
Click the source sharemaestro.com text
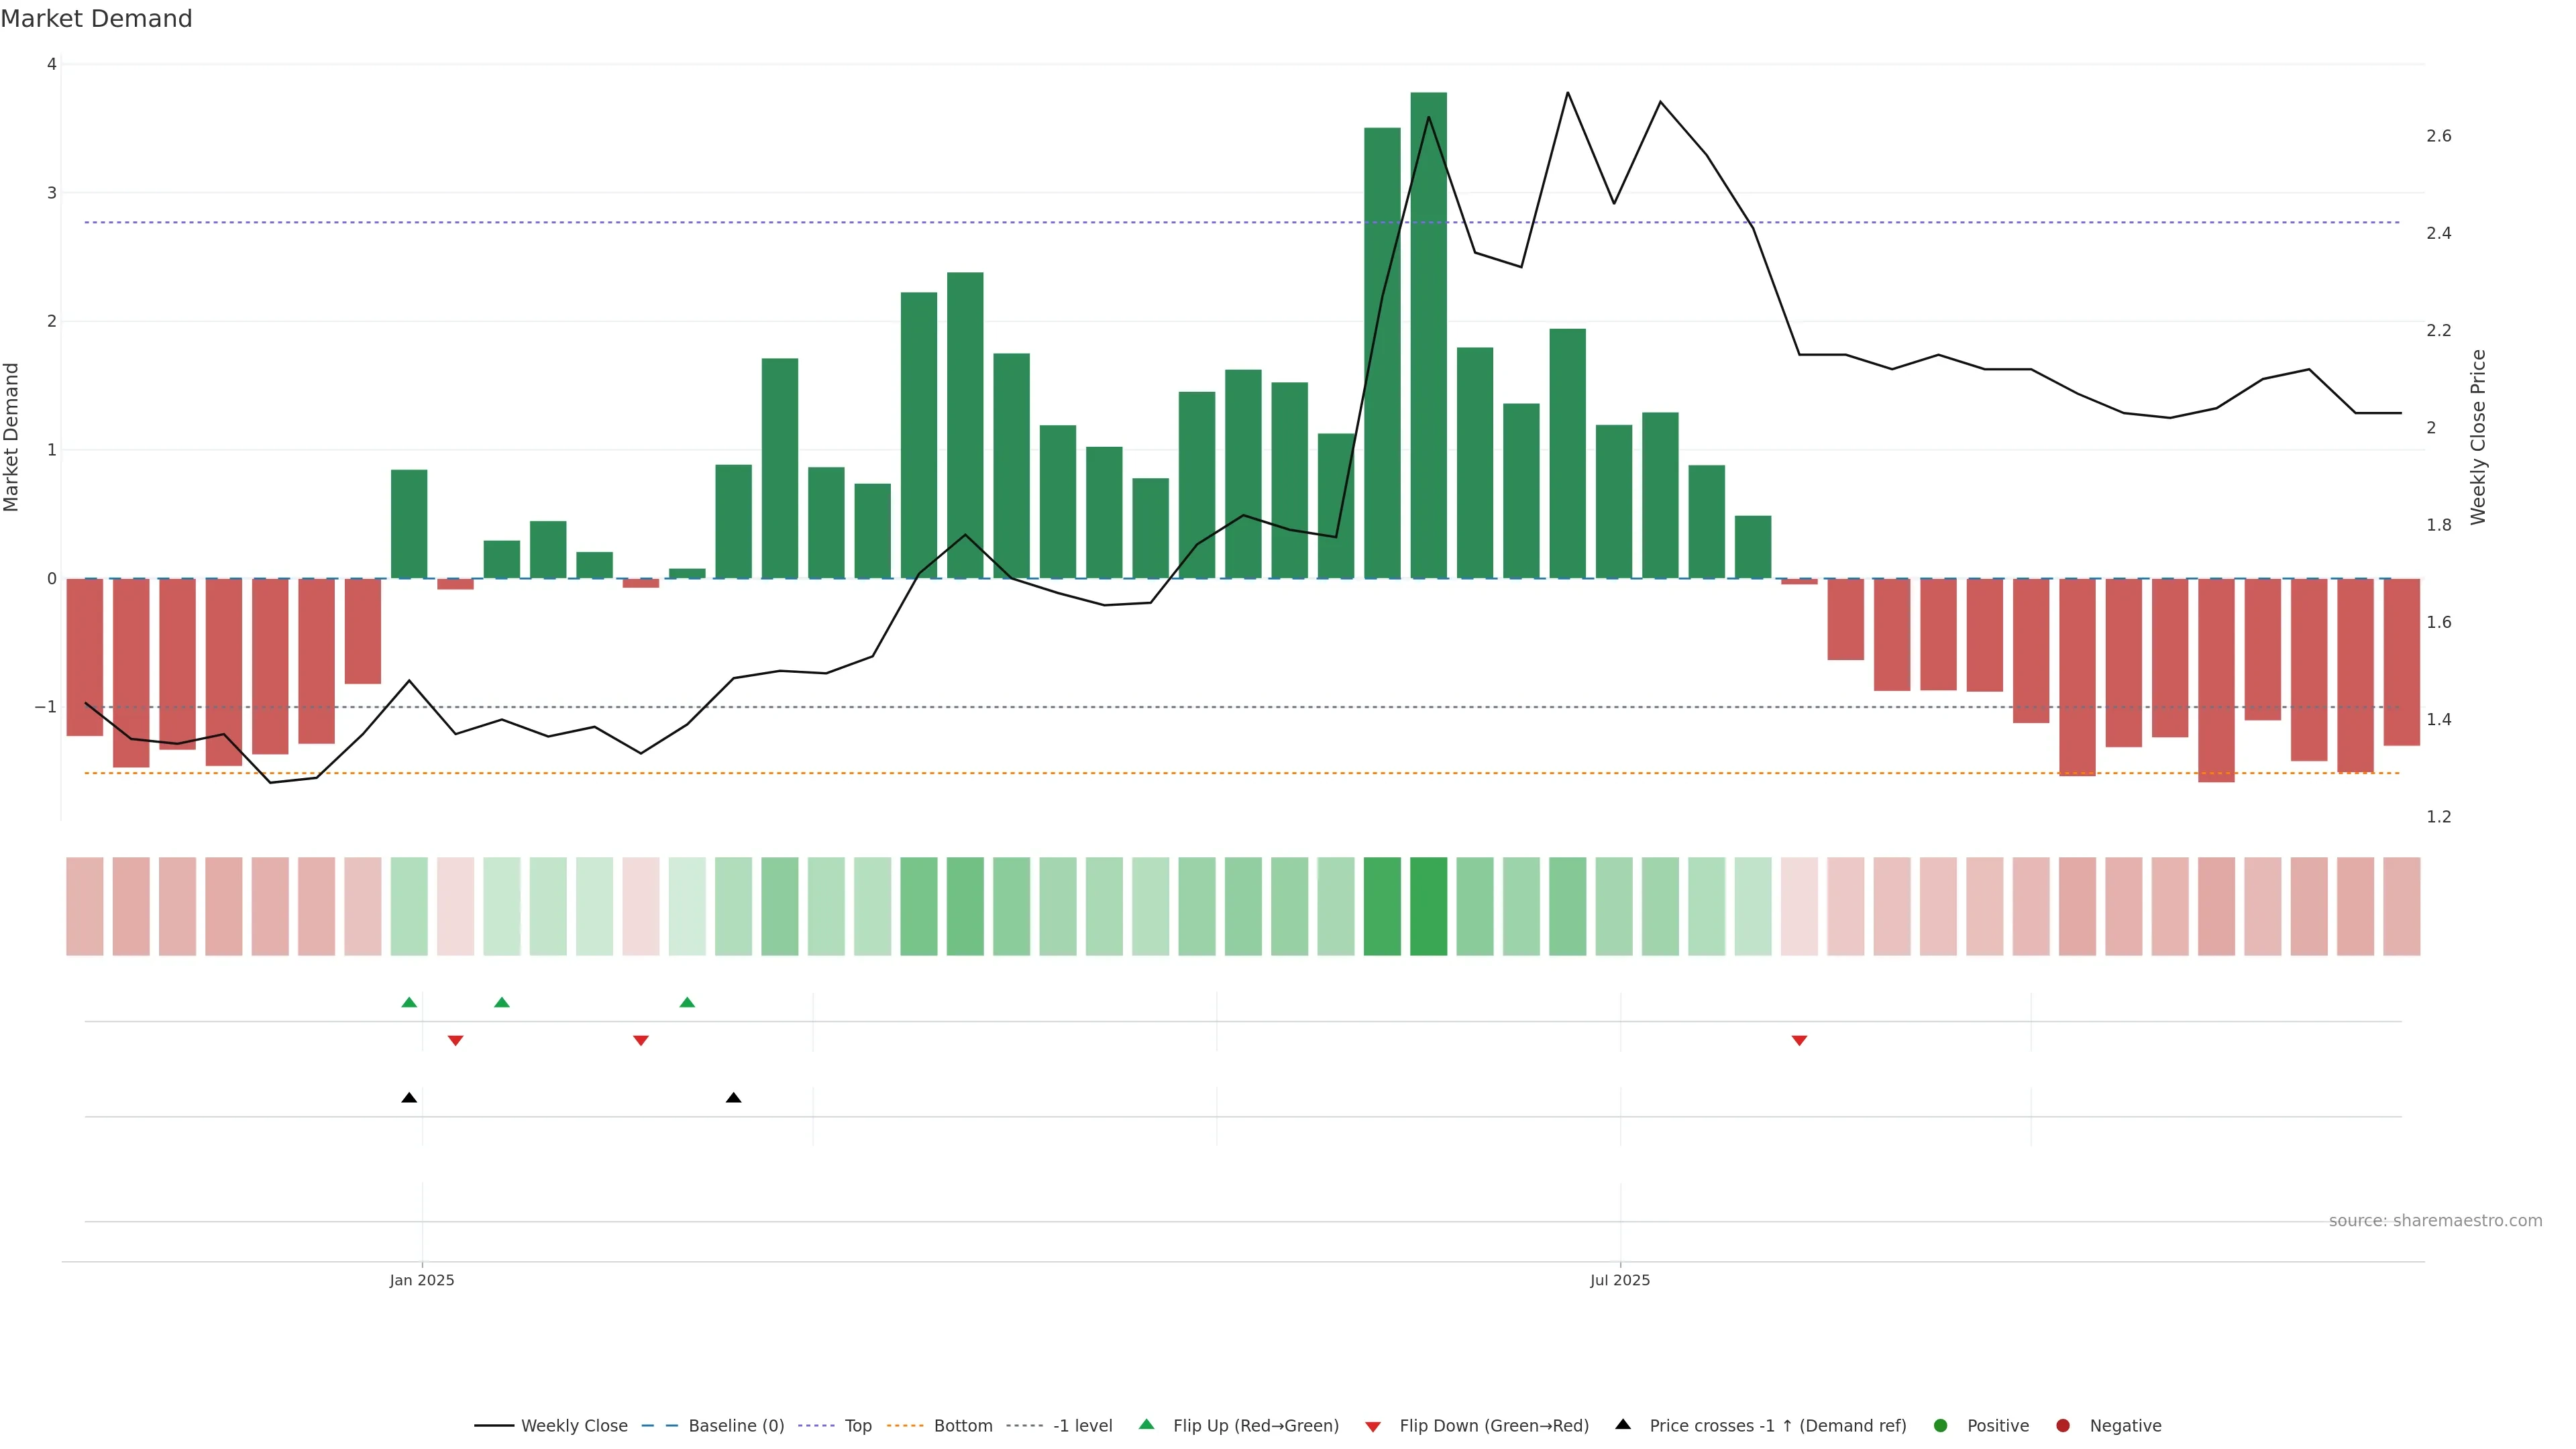point(2435,1221)
